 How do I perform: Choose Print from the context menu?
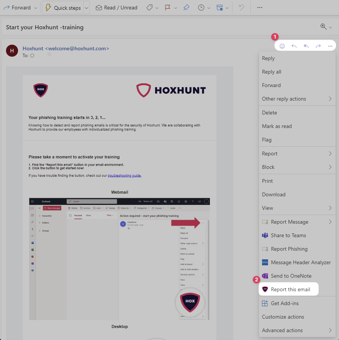click(297, 181)
